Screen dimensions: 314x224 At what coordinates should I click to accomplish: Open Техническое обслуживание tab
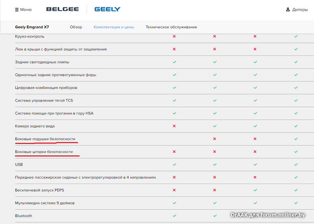pyautogui.click(x=171, y=27)
